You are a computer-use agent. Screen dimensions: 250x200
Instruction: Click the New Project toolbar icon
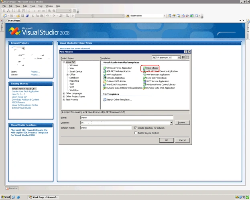pos(5,16)
